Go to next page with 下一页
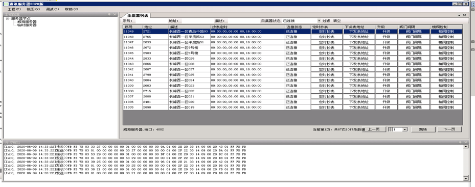Screen dimensions: 475x187 [x=449, y=129]
